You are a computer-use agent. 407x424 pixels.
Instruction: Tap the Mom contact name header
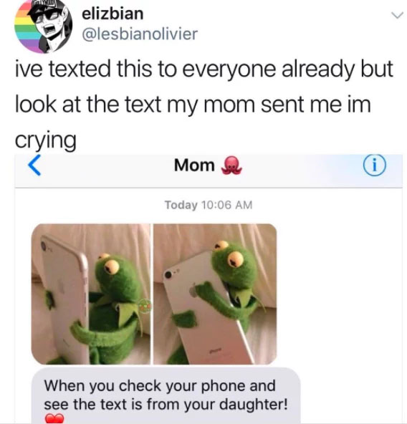pos(194,165)
